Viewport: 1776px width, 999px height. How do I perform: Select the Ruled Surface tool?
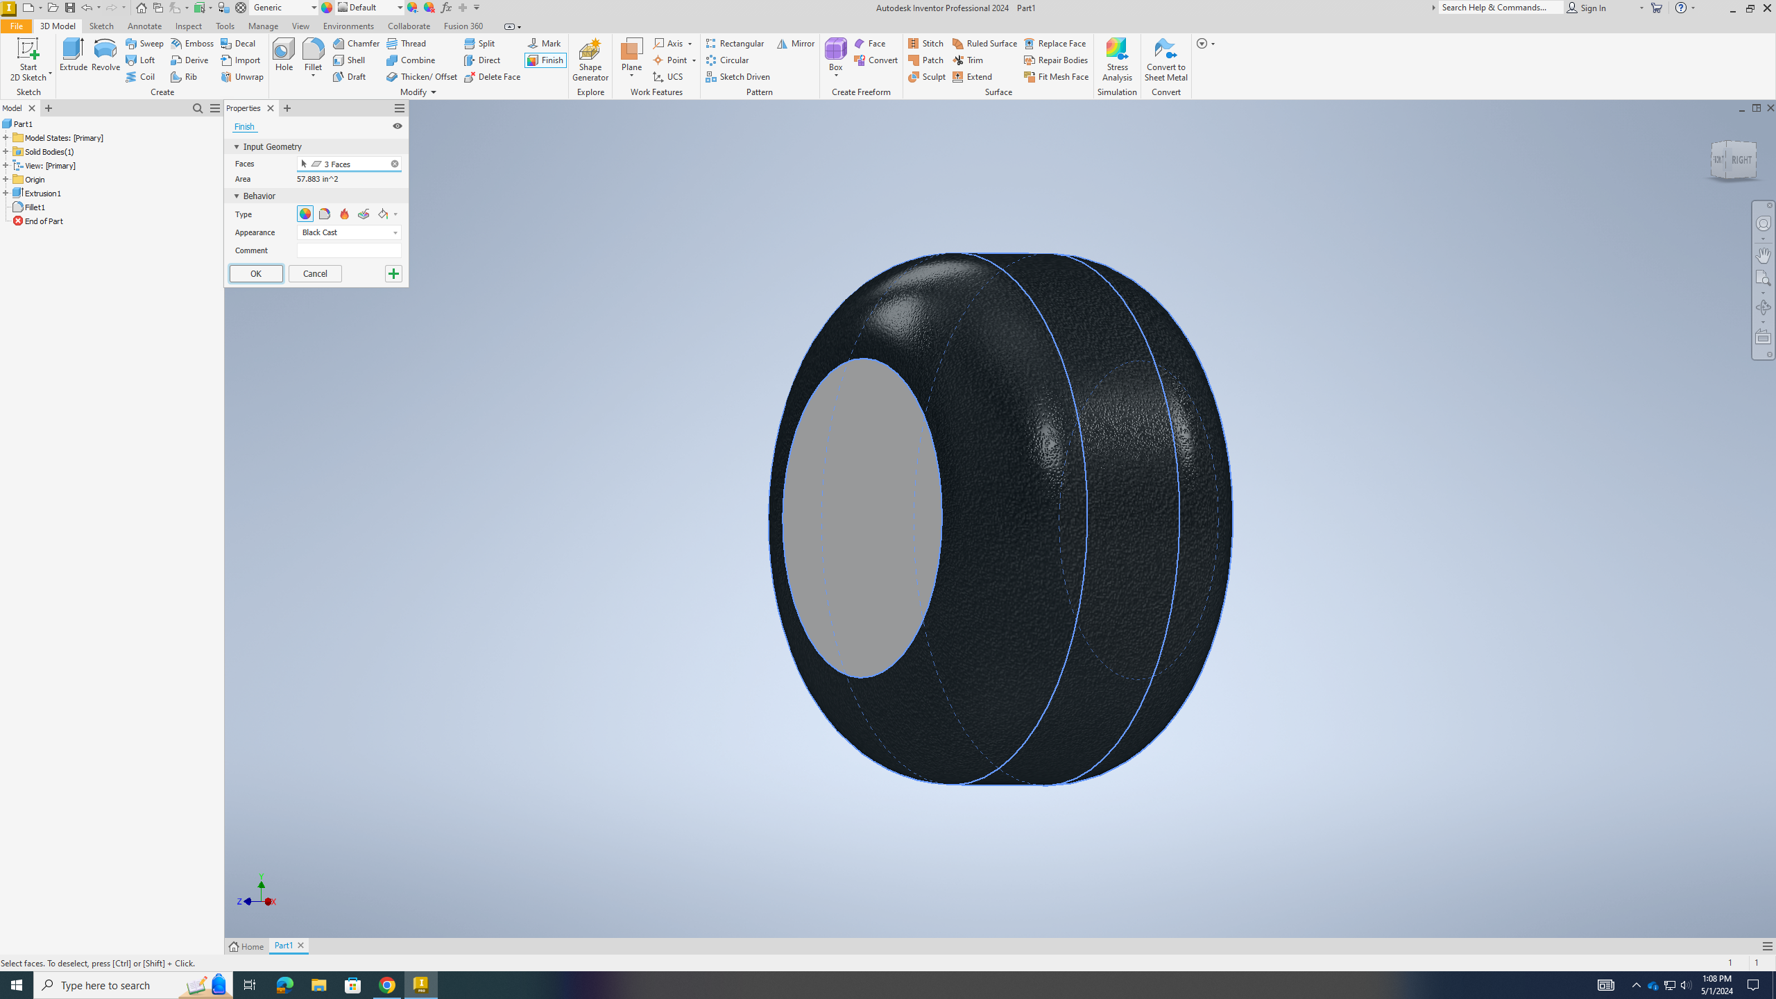(x=984, y=43)
